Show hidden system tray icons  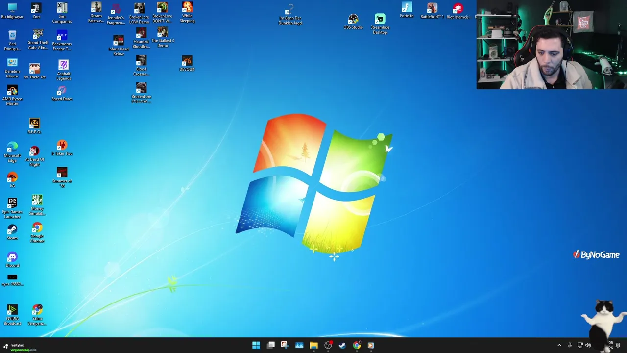tap(559, 345)
